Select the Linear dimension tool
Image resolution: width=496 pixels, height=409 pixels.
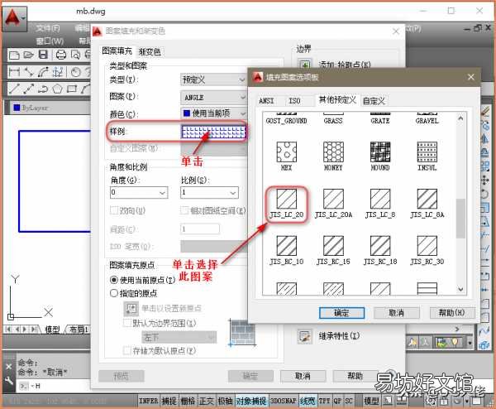pos(14,72)
